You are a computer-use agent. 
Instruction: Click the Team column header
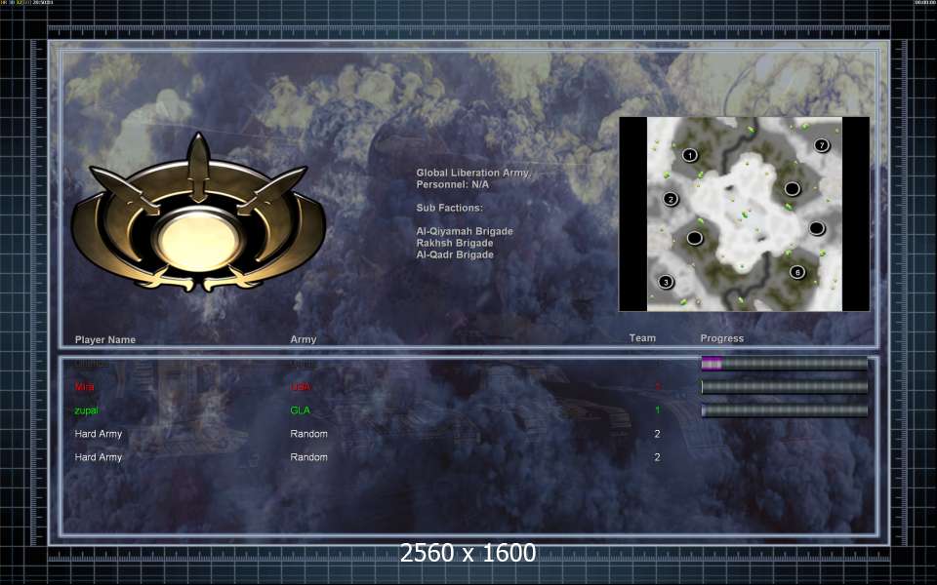click(642, 338)
